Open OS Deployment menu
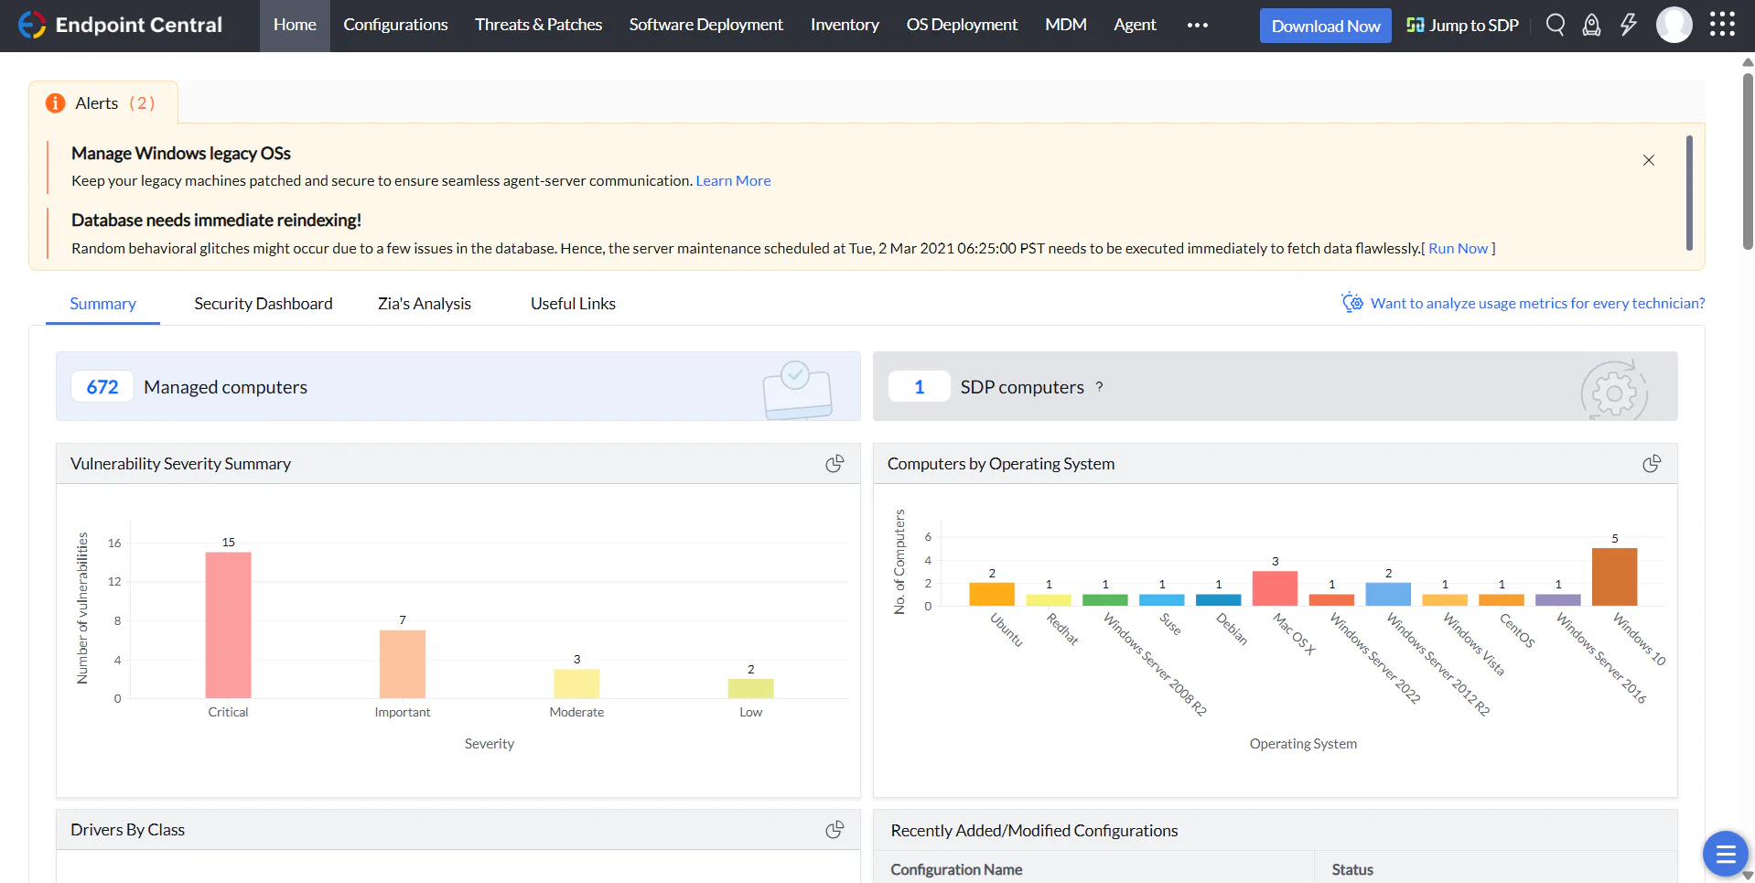The height and width of the screenshot is (883, 1755). tap(962, 26)
